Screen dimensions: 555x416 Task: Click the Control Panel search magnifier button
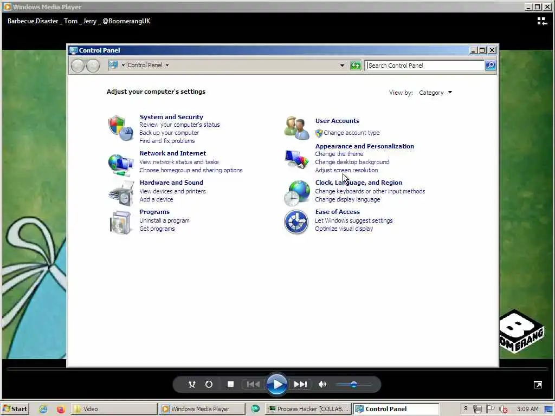point(491,66)
